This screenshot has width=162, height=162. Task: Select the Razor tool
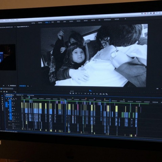tap(2, 102)
